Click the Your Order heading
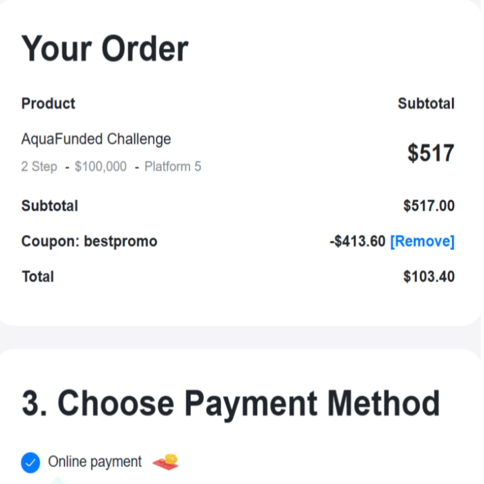Viewport: 484px width, 484px height. point(105,48)
